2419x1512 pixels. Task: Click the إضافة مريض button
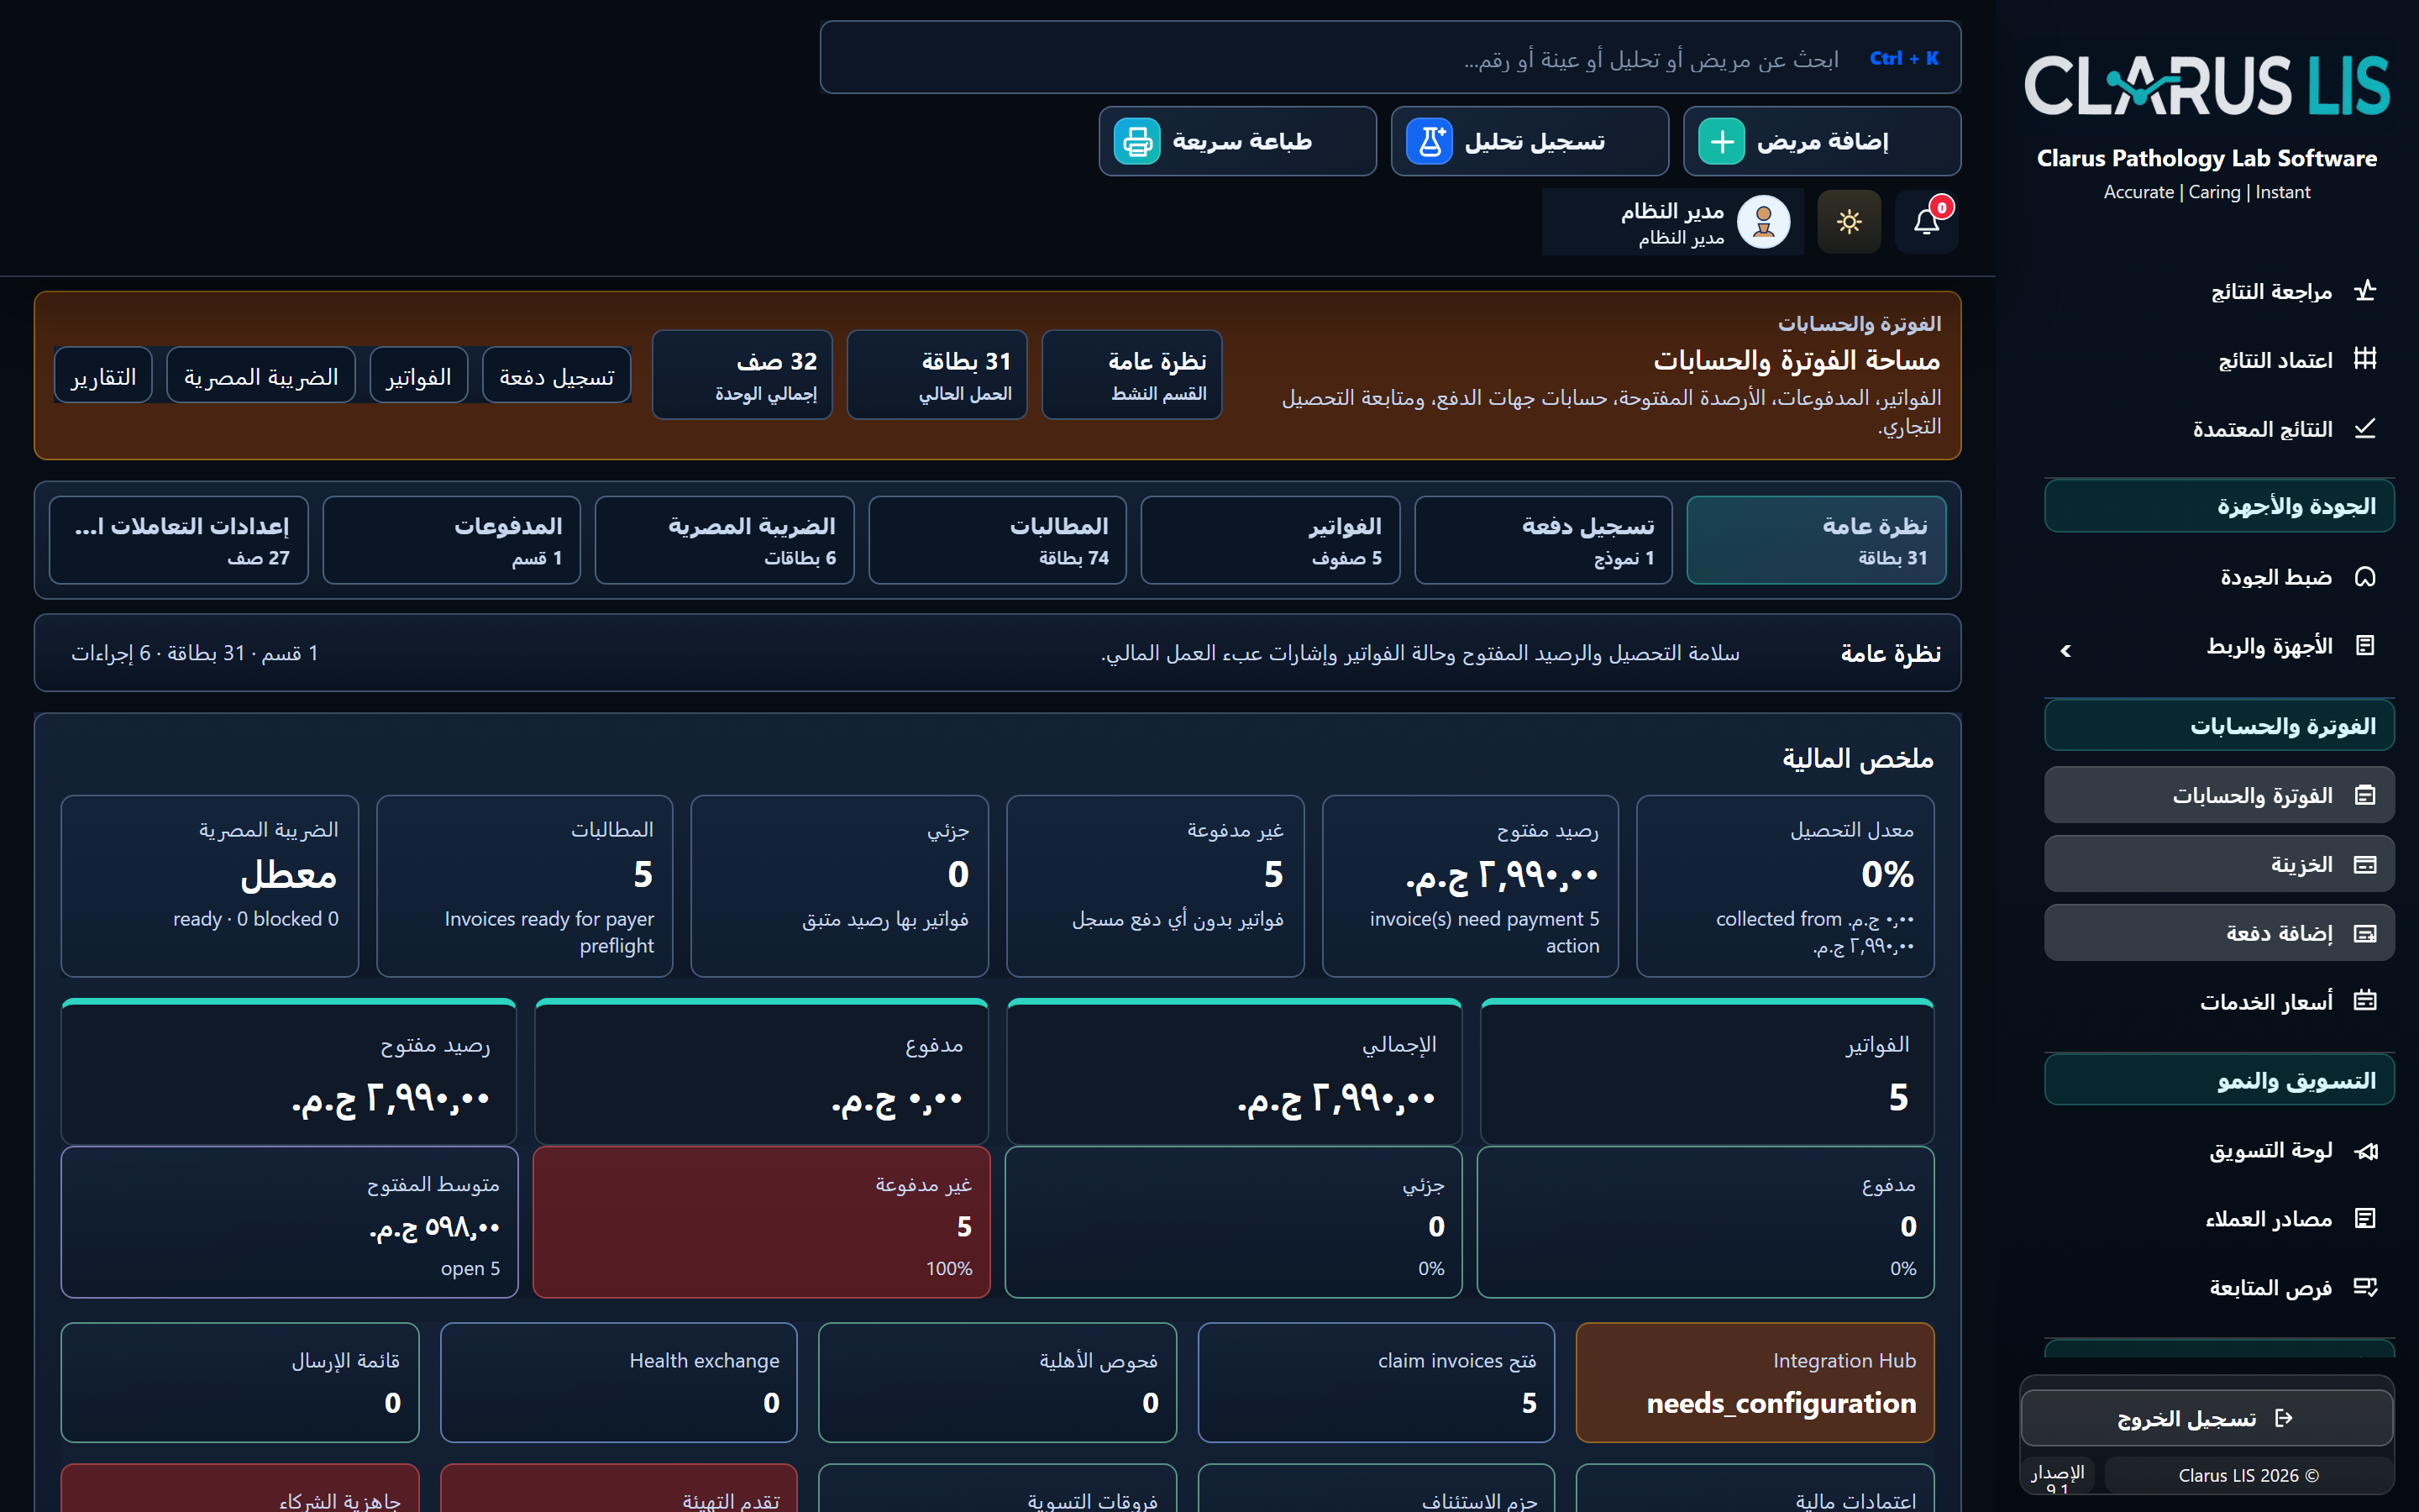(x=1821, y=142)
